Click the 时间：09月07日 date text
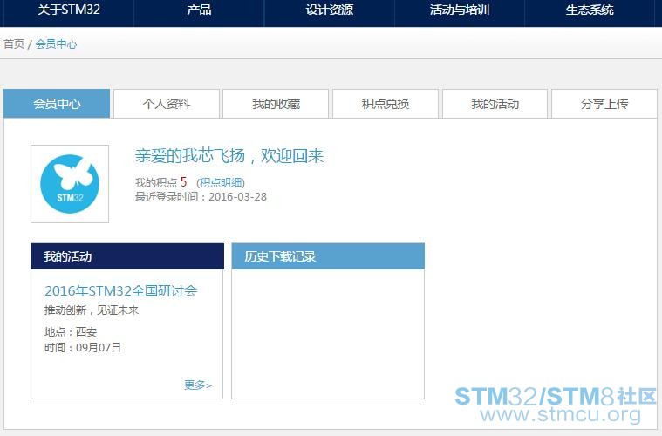 (83, 348)
